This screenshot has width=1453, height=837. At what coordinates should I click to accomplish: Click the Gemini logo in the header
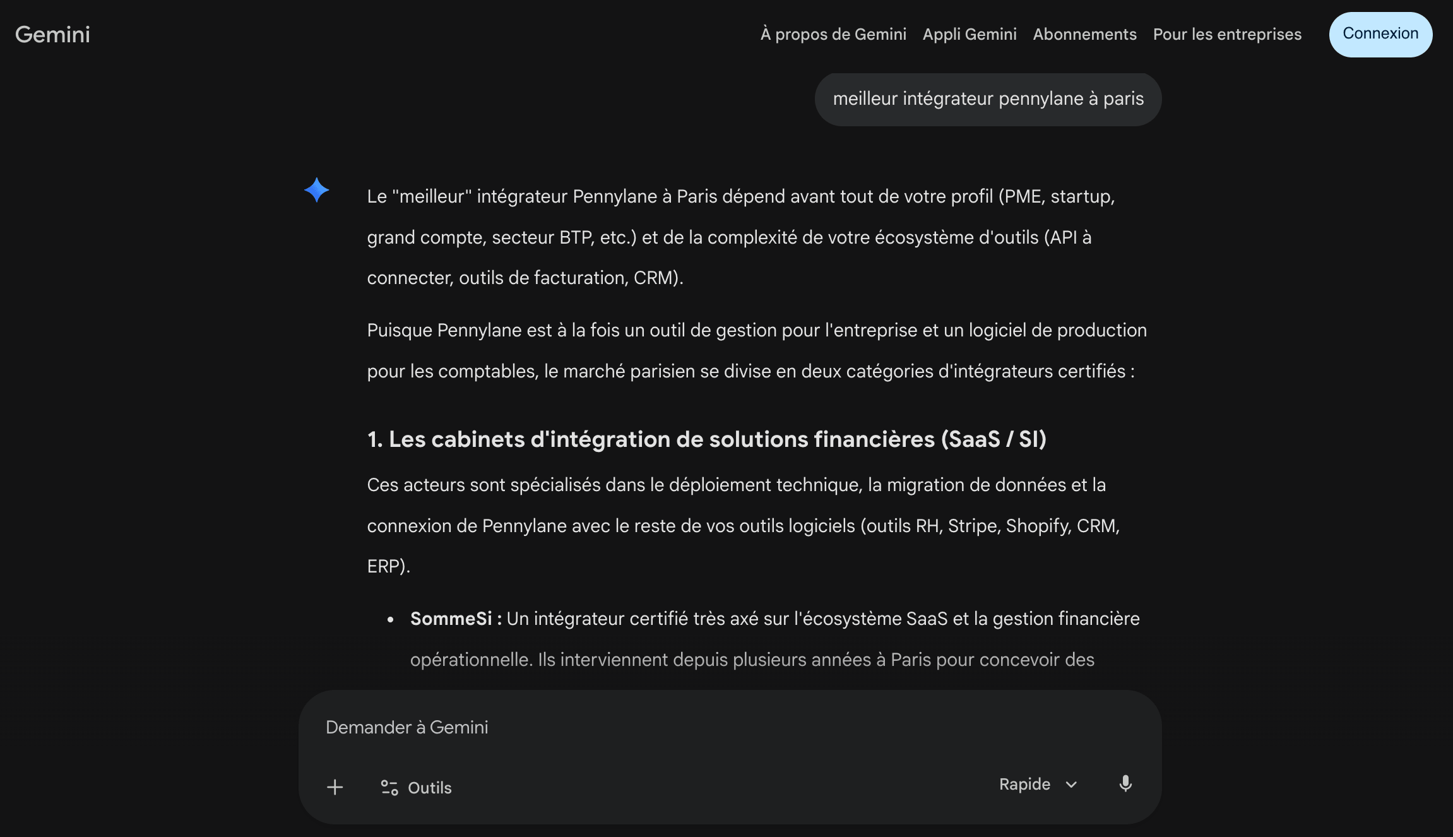click(x=52, y=34)
